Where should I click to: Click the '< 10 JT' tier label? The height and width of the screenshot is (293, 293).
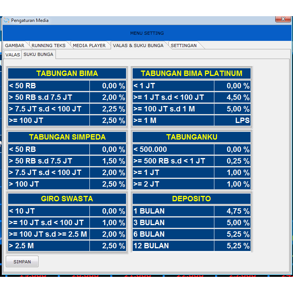point(49,211)
